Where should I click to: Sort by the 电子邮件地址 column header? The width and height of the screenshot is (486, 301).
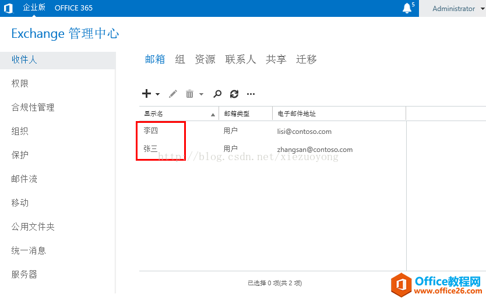coord(339,114)
